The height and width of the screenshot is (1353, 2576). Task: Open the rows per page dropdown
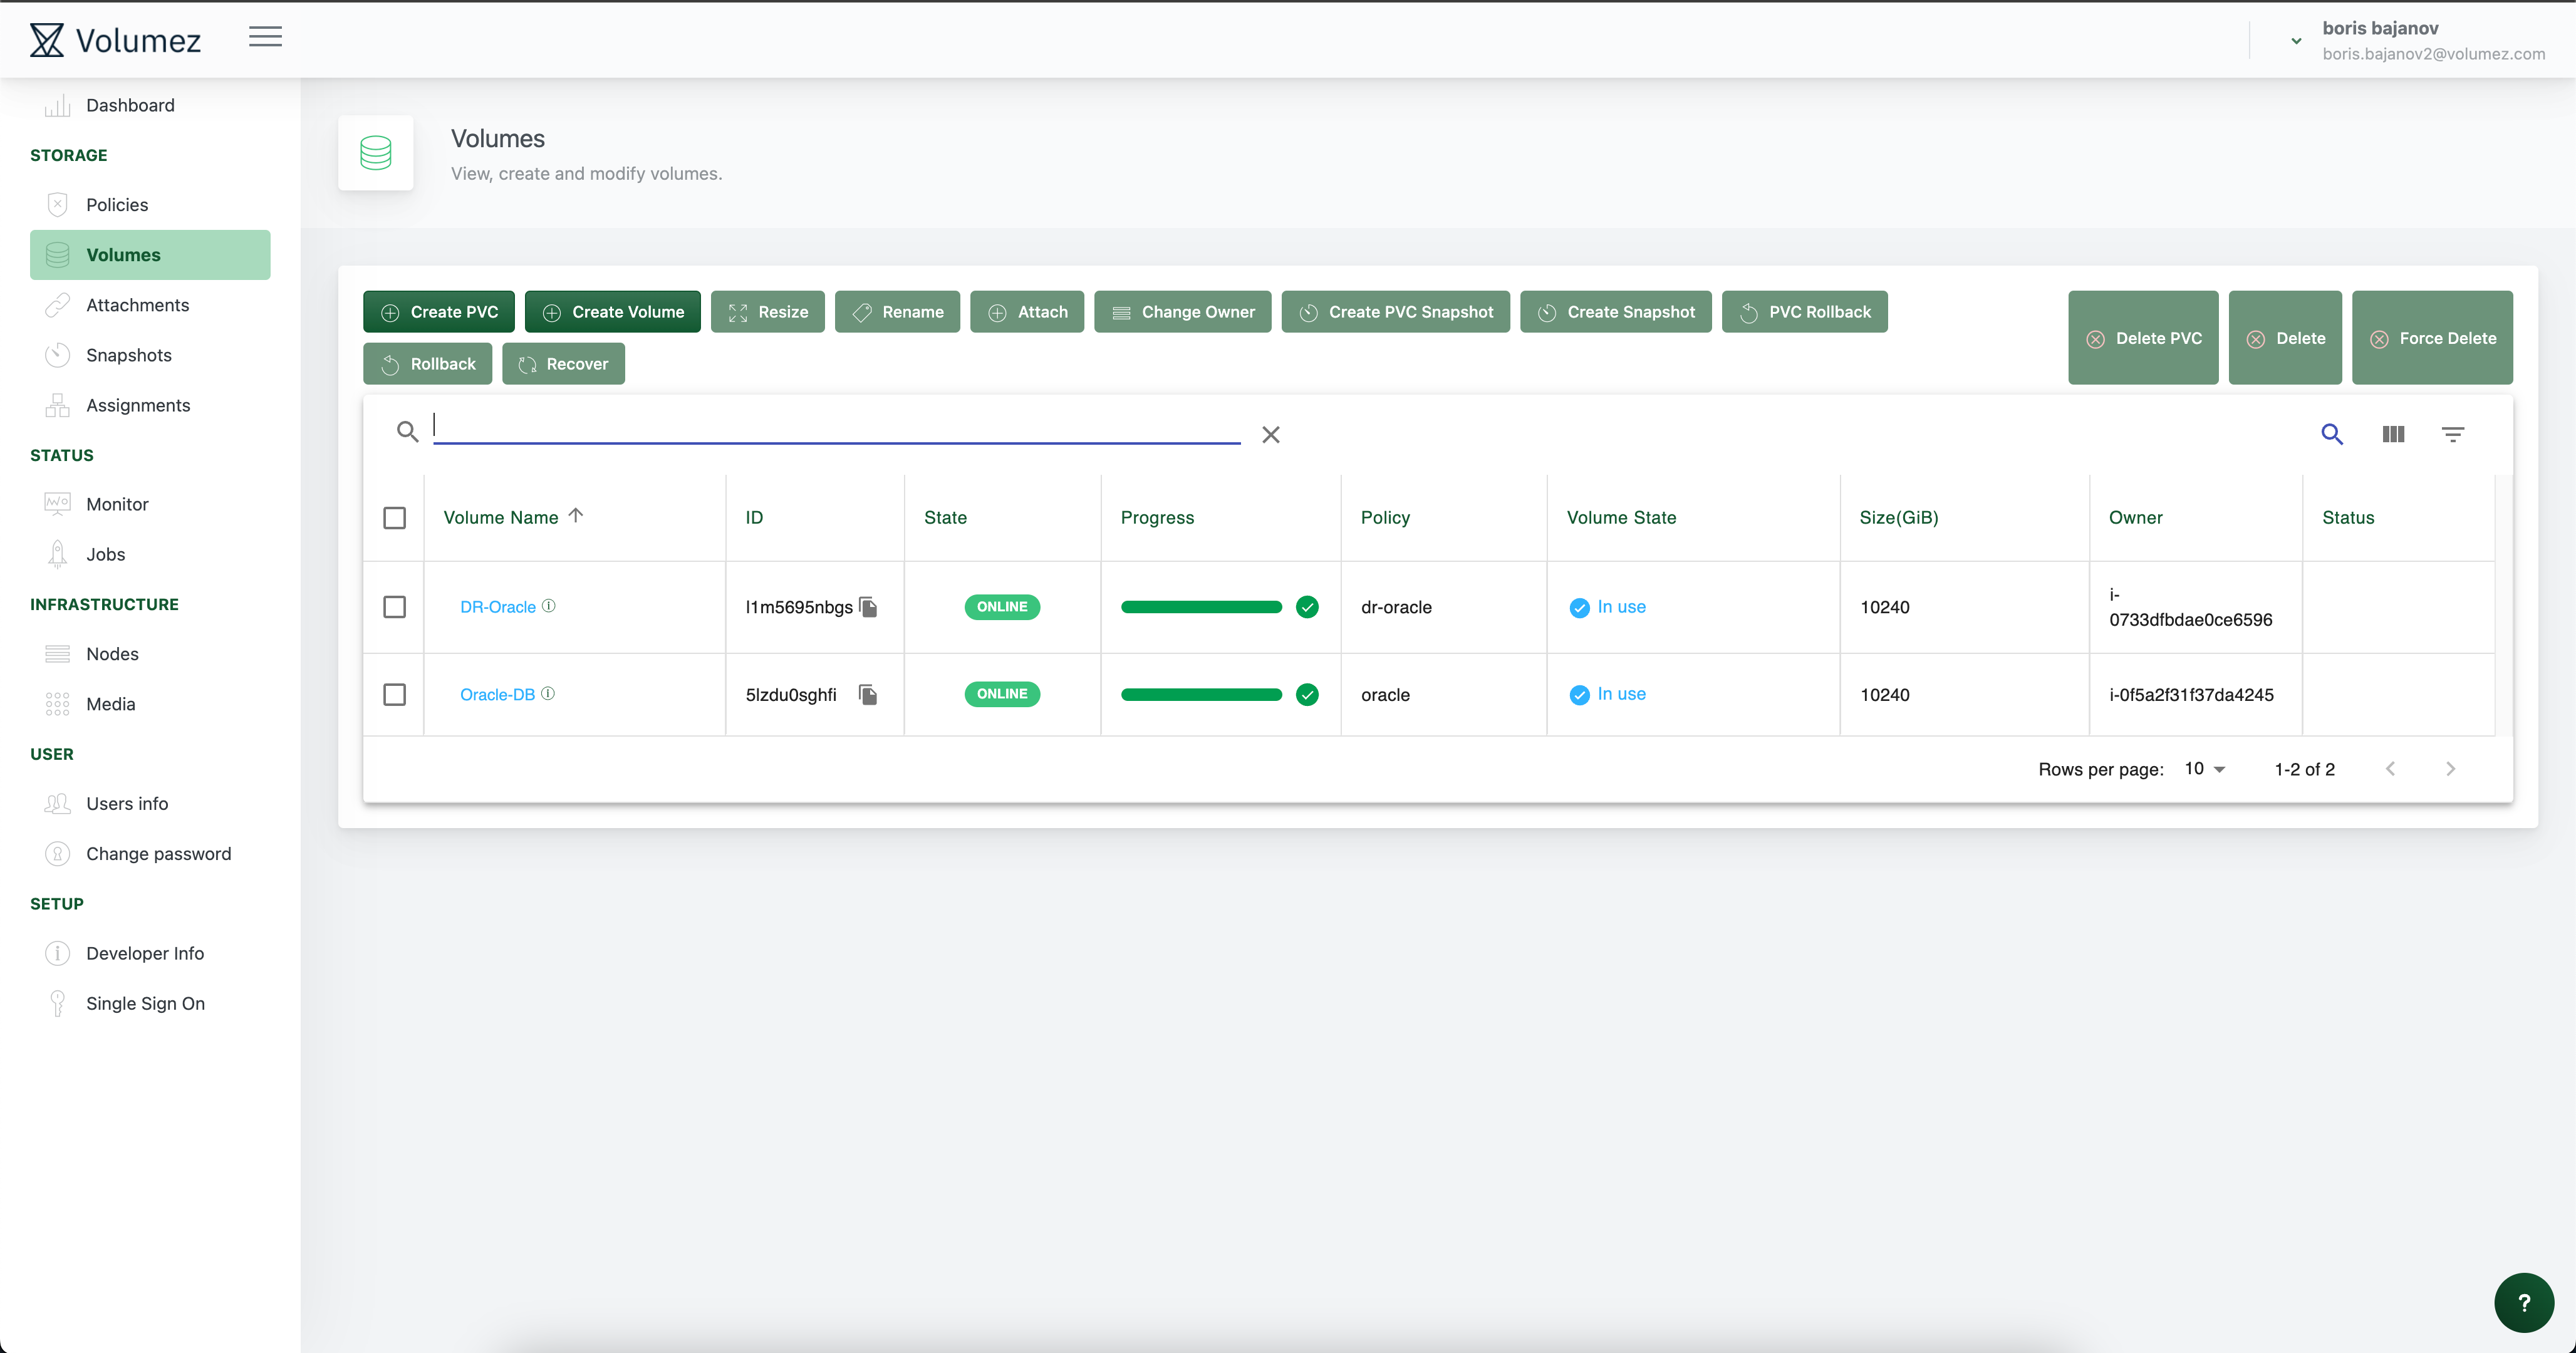click(x=2205, y=769)
